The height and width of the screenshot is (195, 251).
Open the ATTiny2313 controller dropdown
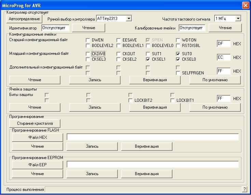point(129,19)
